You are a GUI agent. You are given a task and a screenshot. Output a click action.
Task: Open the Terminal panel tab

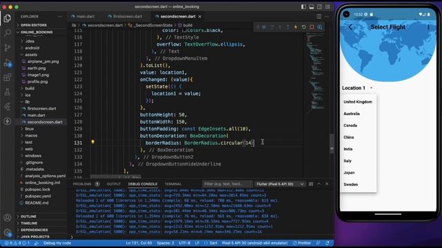click(173, 184)
